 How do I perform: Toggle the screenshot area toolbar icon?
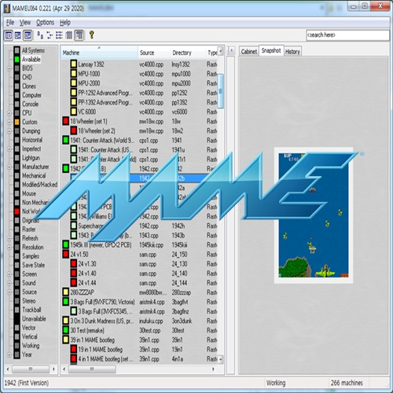click(18, 35)
